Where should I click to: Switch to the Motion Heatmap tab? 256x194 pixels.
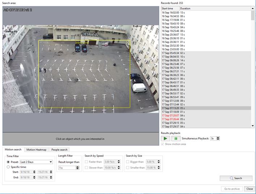[36, 150]
